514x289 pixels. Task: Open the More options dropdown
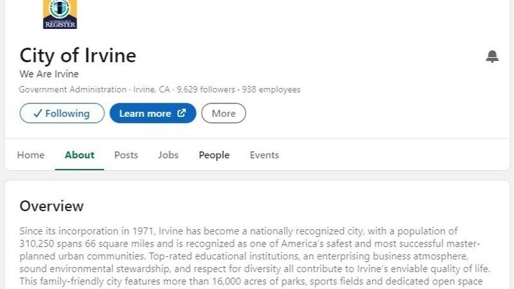click(x=224, y=114)
